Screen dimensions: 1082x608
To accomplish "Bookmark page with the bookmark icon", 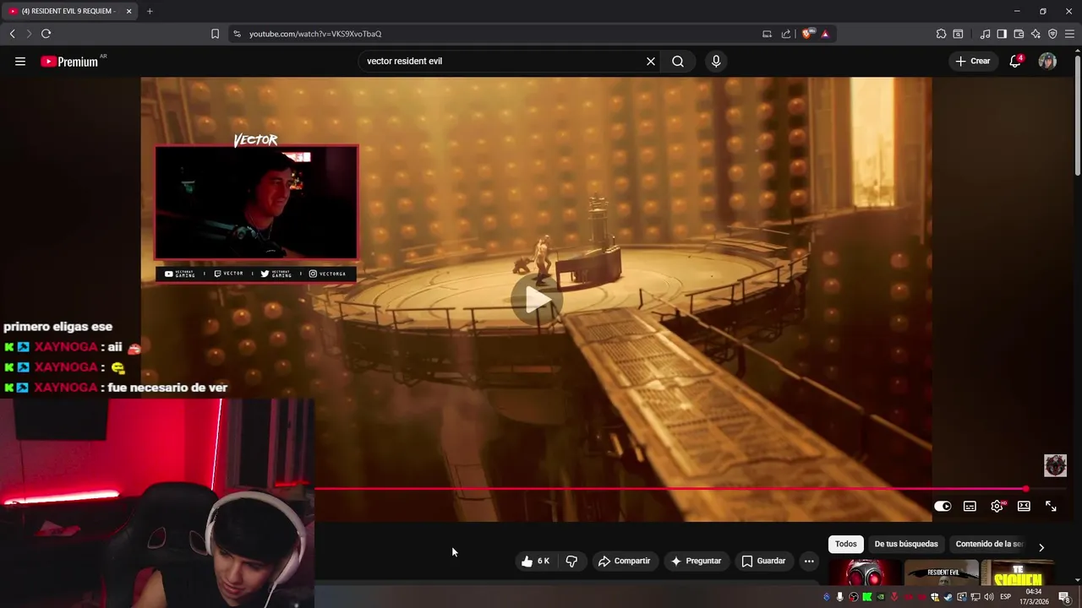I will (215, 34).
